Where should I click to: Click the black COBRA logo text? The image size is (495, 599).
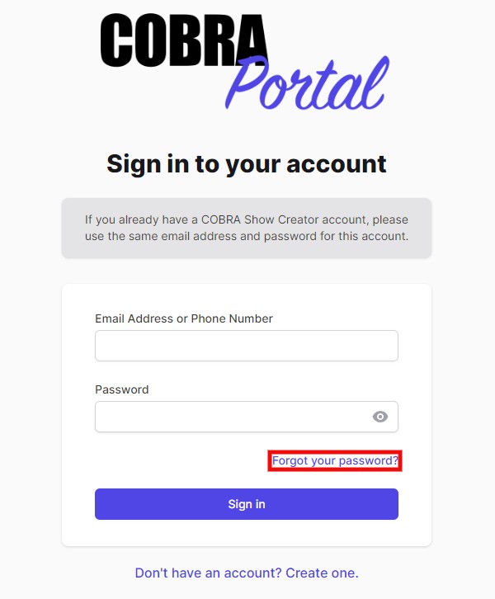coord(183,41)
